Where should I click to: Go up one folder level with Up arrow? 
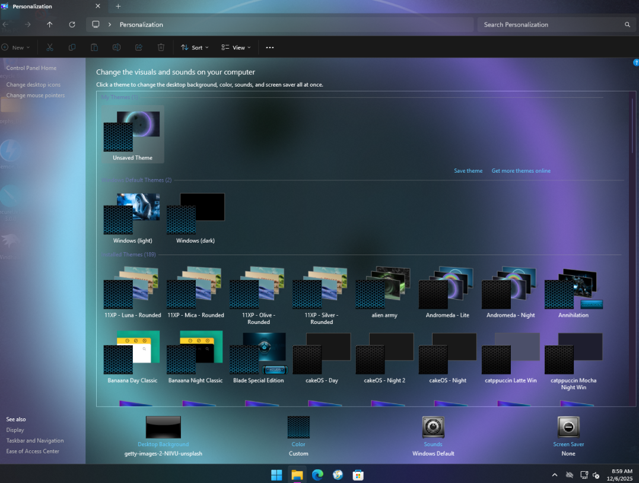pyautogui.click(x=49, y=24)
